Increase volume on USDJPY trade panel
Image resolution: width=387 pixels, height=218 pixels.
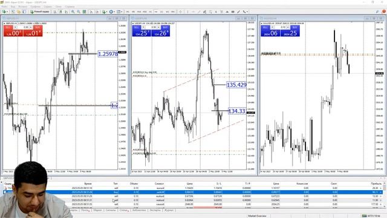point(158,27)
